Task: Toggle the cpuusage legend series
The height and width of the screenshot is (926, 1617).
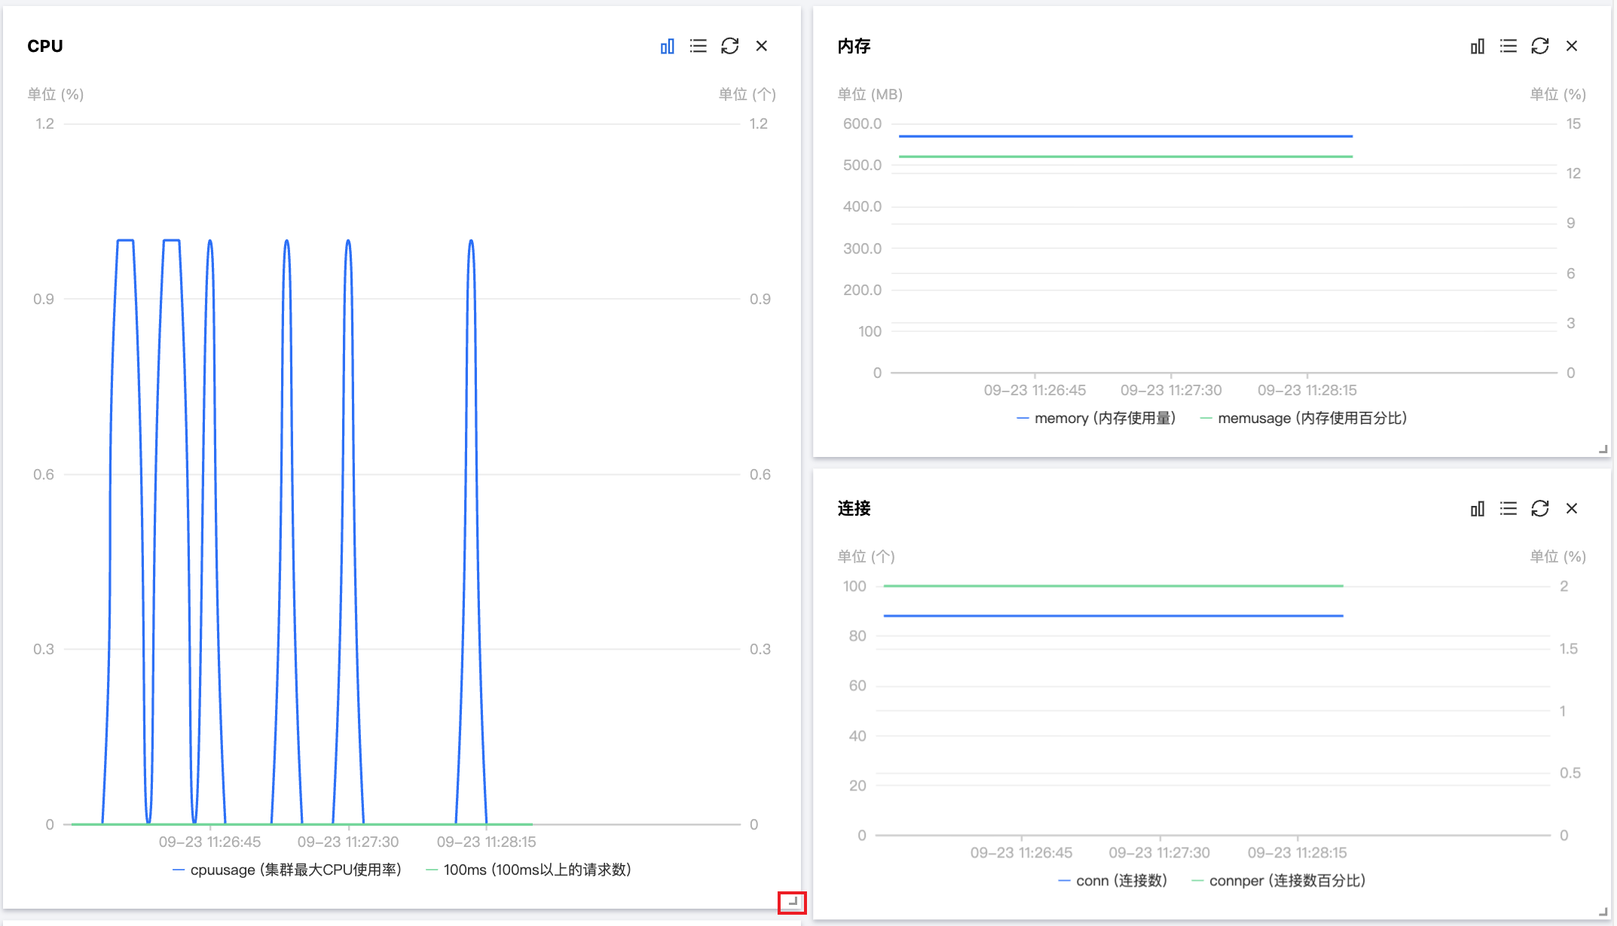Action: pyautogui.click(x=287, y=870)
